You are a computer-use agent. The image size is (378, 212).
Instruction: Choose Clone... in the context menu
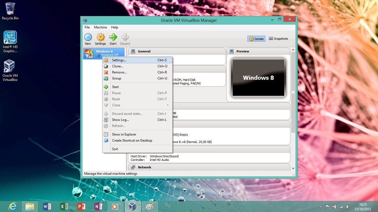click(x=137, y=66)
